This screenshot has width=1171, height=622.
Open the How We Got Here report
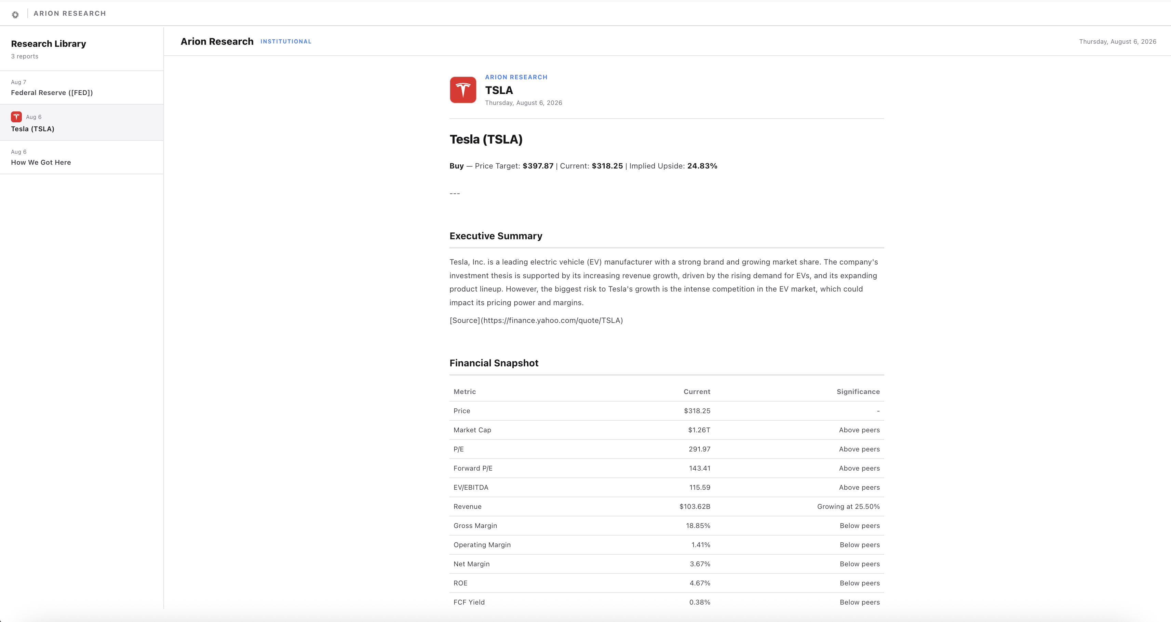(82, 157)
